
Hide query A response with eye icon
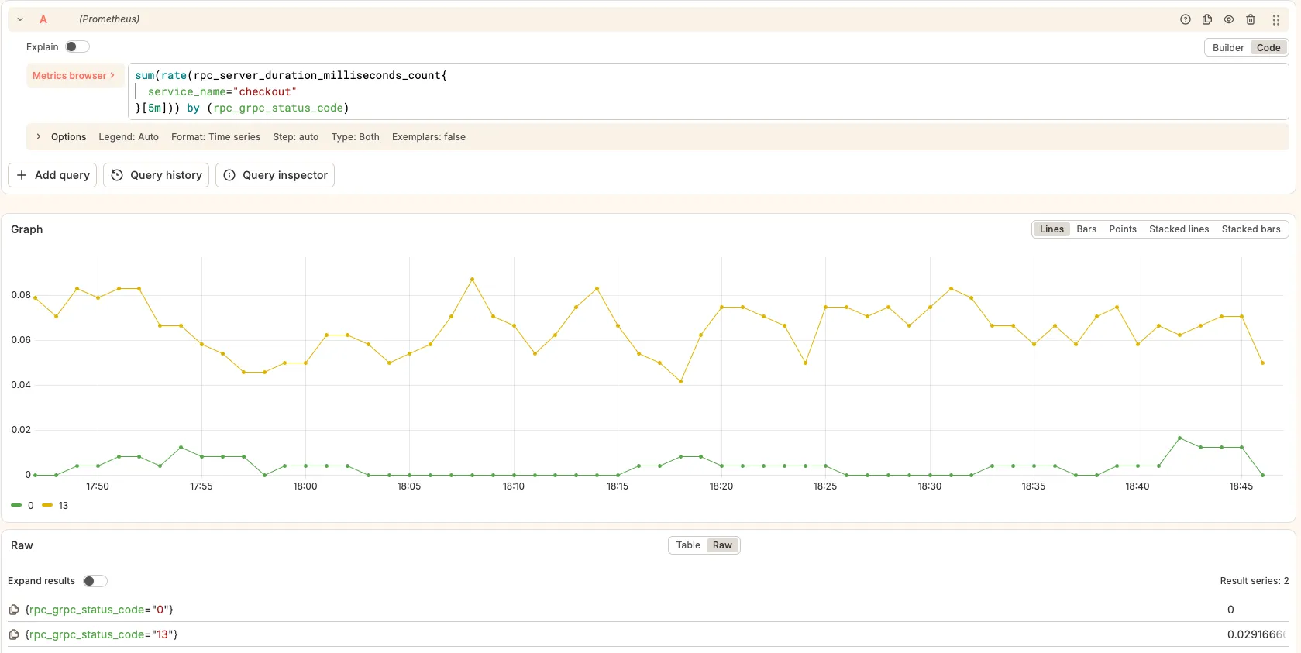(x=1229, y=19)
